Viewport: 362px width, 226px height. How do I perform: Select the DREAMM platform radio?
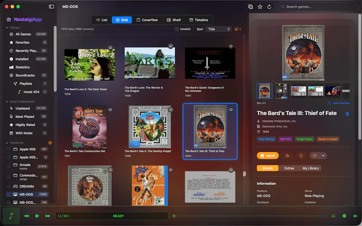coord(9,186)
